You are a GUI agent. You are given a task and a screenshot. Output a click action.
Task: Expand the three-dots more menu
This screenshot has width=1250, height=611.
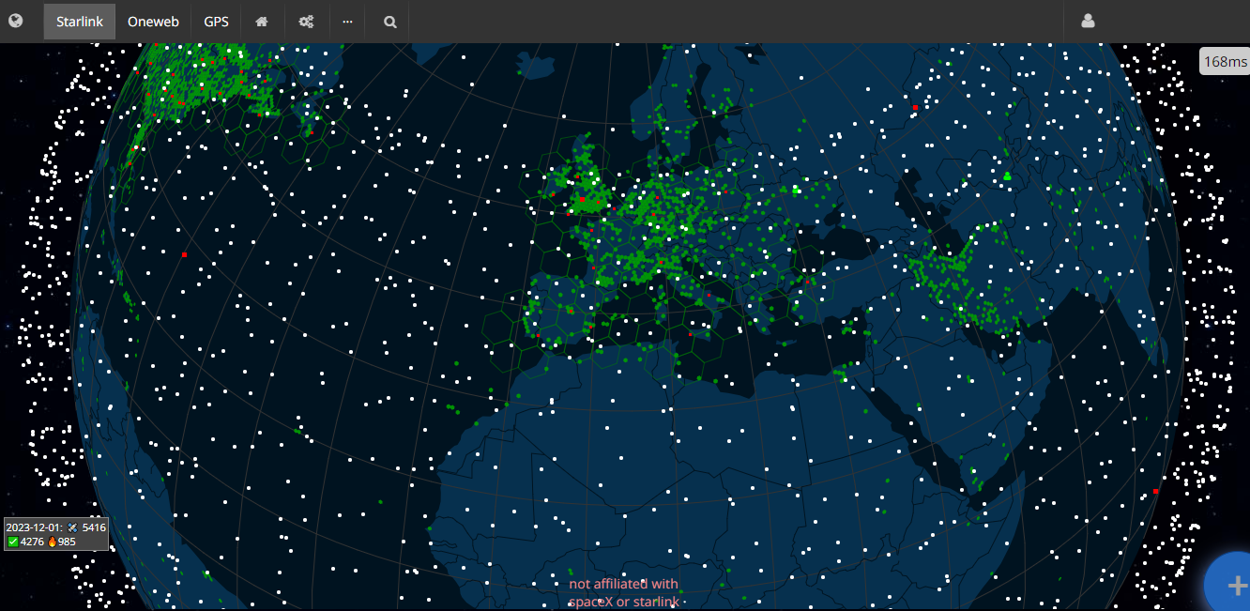tap(347, 22)
